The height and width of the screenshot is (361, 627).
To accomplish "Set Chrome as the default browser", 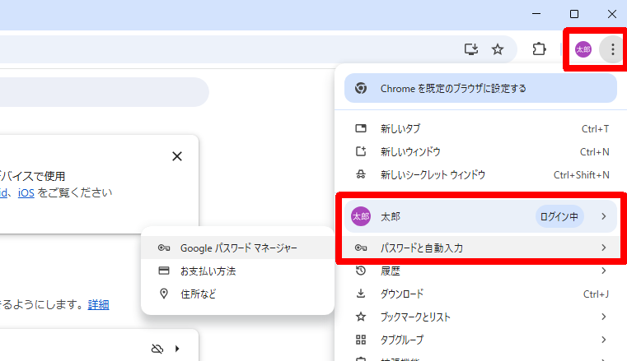I will (480, 88).
